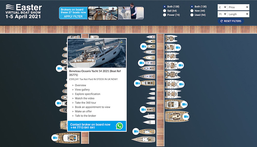Open the video icon on the bottom-most large catamaran
Screen dimensions: 257x147
point(186,117)
